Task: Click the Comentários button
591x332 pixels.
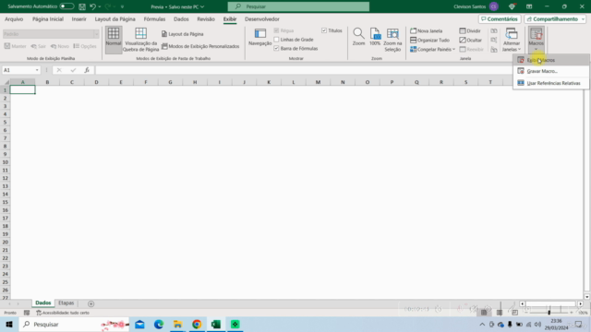Action: 500,18
